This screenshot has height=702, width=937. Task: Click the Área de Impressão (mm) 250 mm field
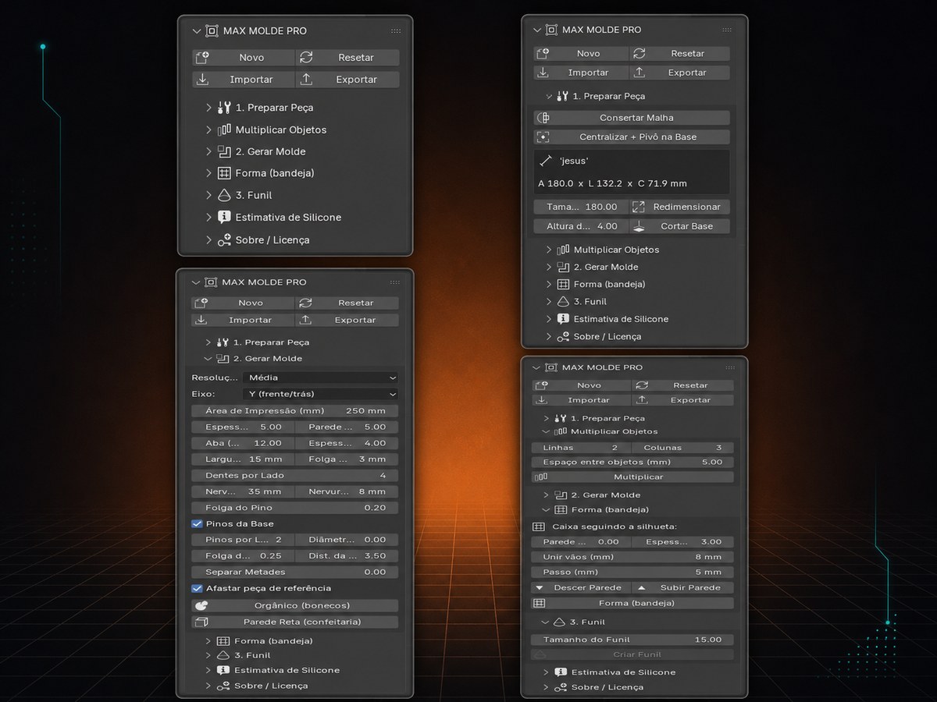[295, 410]
